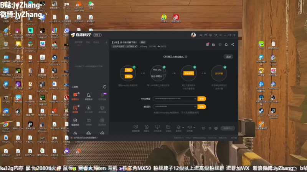
Task: Click 退出 to exit OBS mode
Action: (x=228, y=57)
